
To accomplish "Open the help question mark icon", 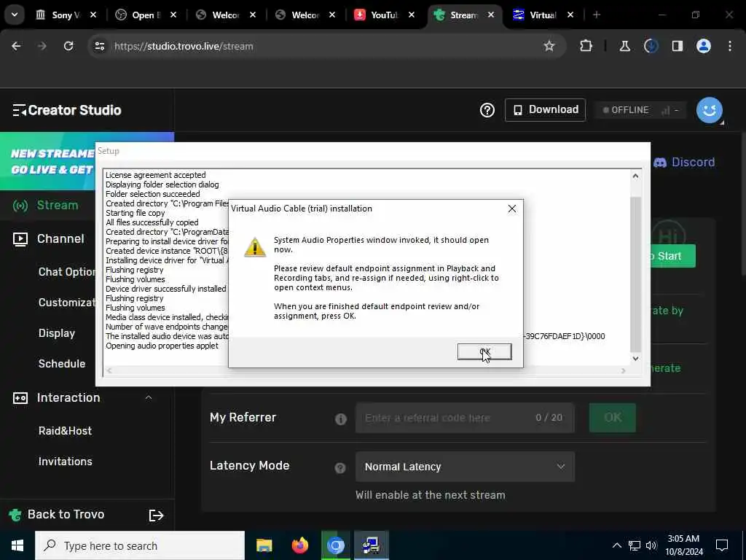I will [487, 110].
